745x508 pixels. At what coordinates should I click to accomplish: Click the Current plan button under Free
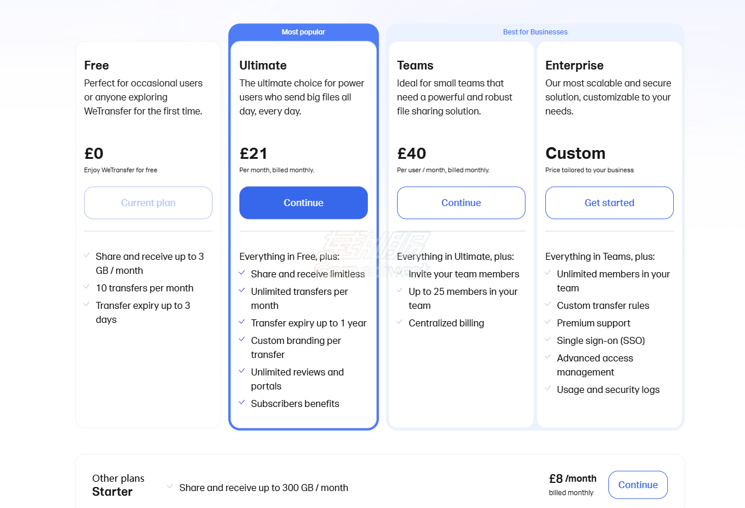(148, 203)
